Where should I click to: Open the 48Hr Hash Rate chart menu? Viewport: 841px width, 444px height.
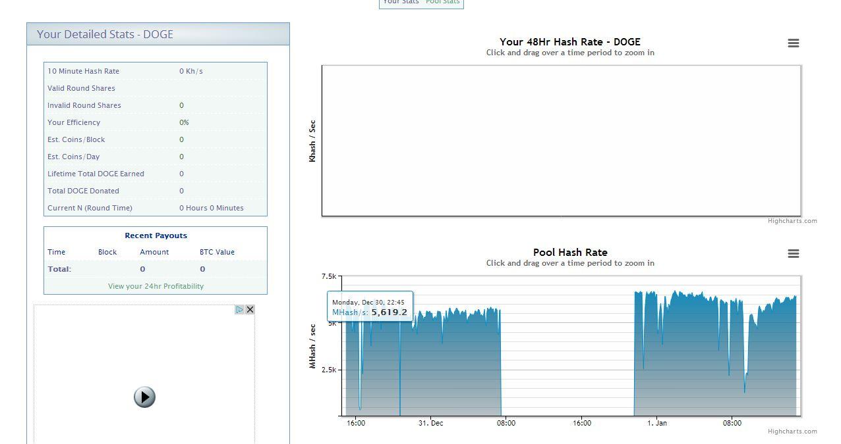794,43
